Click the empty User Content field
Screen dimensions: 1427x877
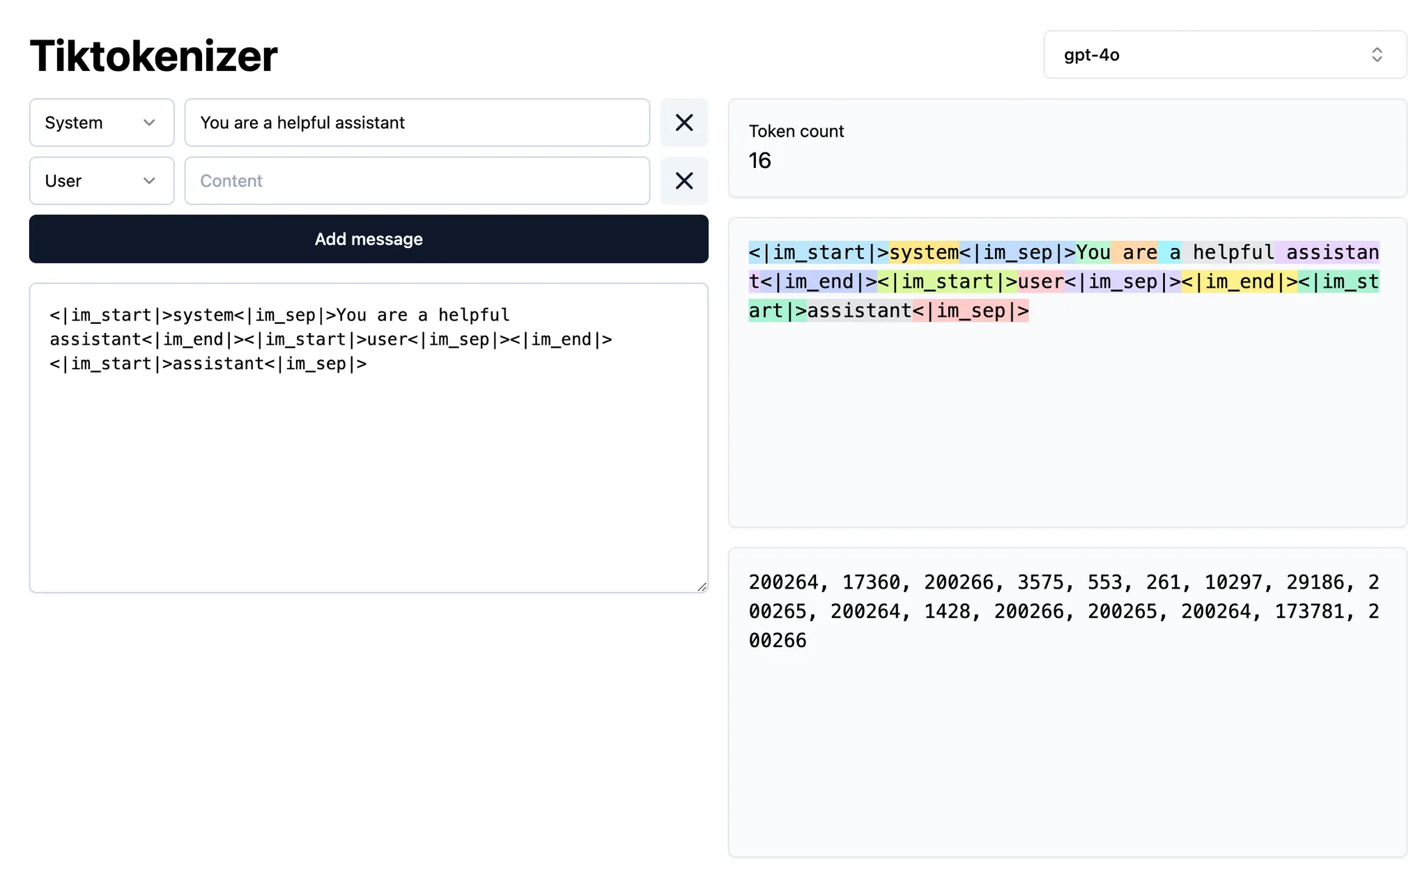click(x=417, y=180)
